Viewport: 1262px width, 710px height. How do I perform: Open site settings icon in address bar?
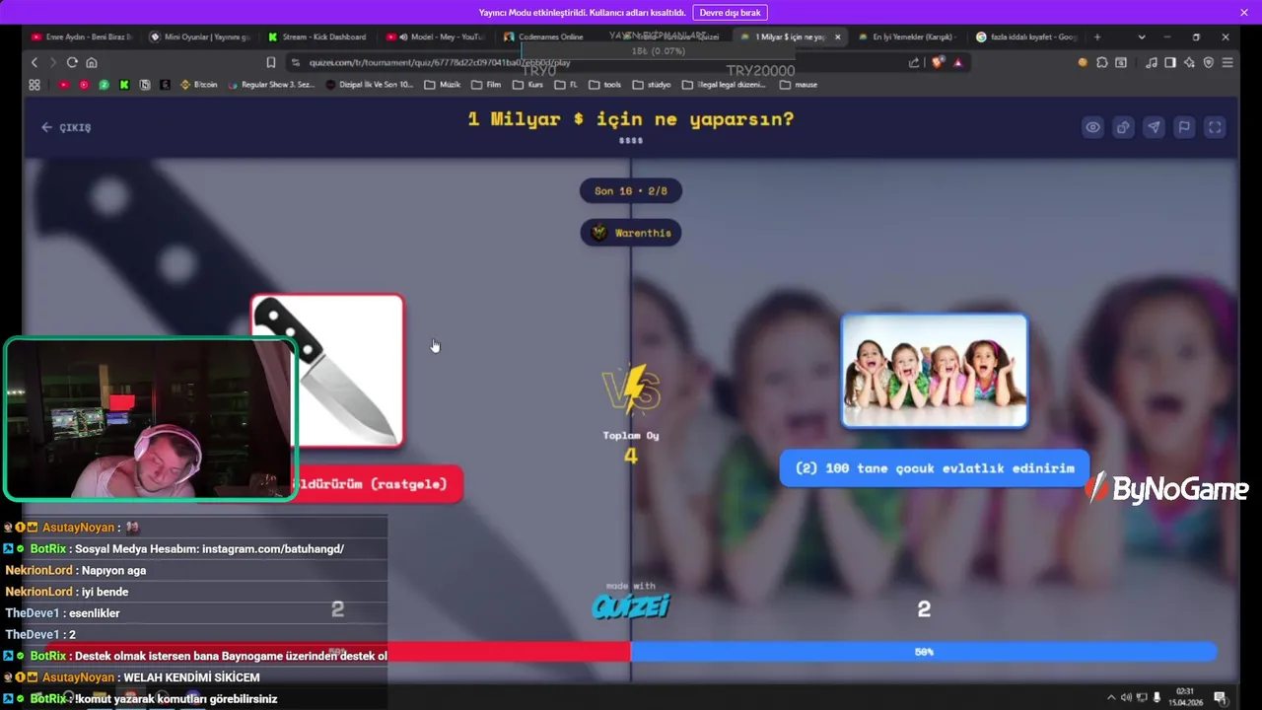(295, 62)
